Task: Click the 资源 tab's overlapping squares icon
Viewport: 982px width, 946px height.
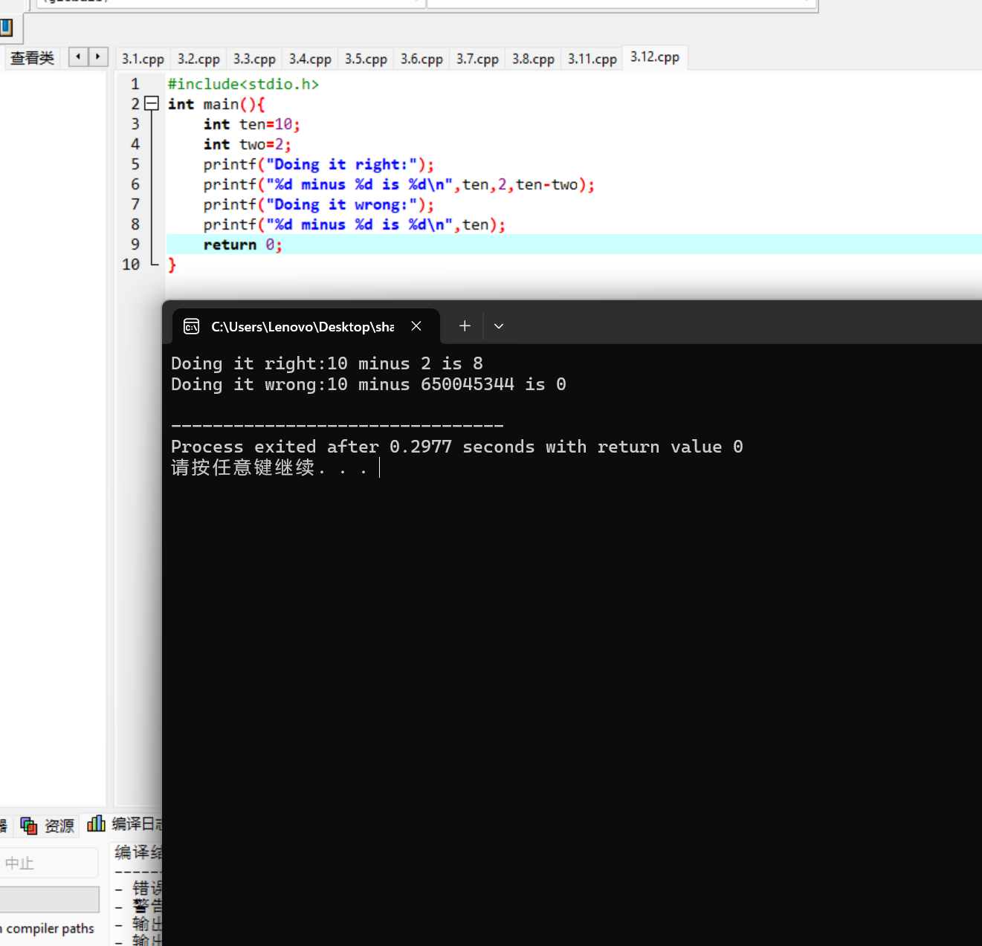Action: [29, 826]
